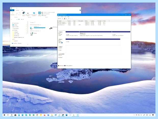Select the EFI System partition on Disk 0
Viewport: 158px width, 119px height.
(x=72, y=34)
